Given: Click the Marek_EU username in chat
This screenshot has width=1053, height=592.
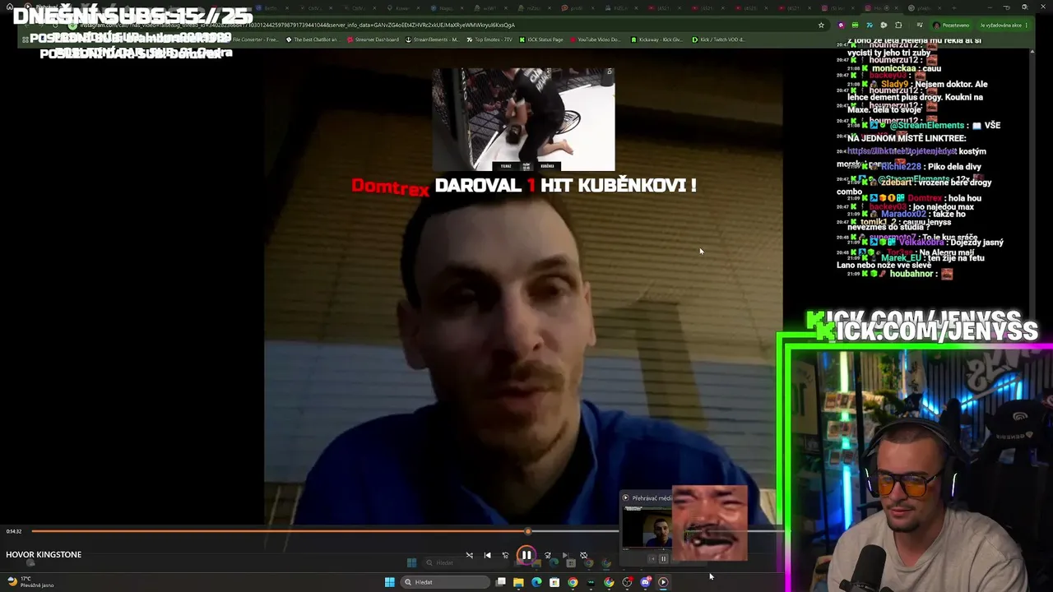Looking at the screenshot, I should (x=901, y=258).
